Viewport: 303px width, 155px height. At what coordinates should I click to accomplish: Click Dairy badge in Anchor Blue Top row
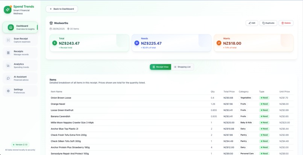pyautogui.click(x=243, y=129)
